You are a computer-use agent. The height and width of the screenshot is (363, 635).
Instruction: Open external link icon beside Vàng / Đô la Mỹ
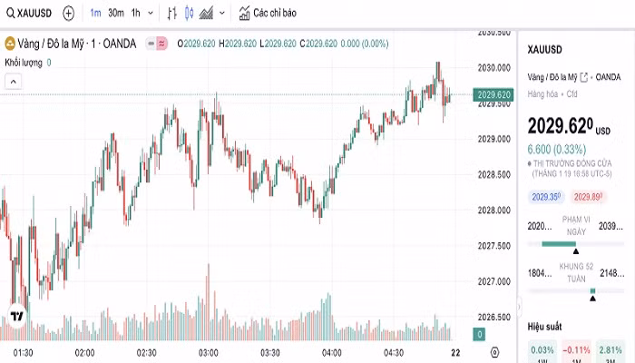click(x=582, y=77)
